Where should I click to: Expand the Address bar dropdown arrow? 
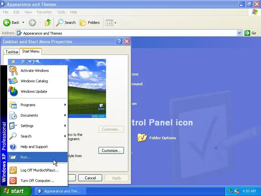[x=239, y=33]
